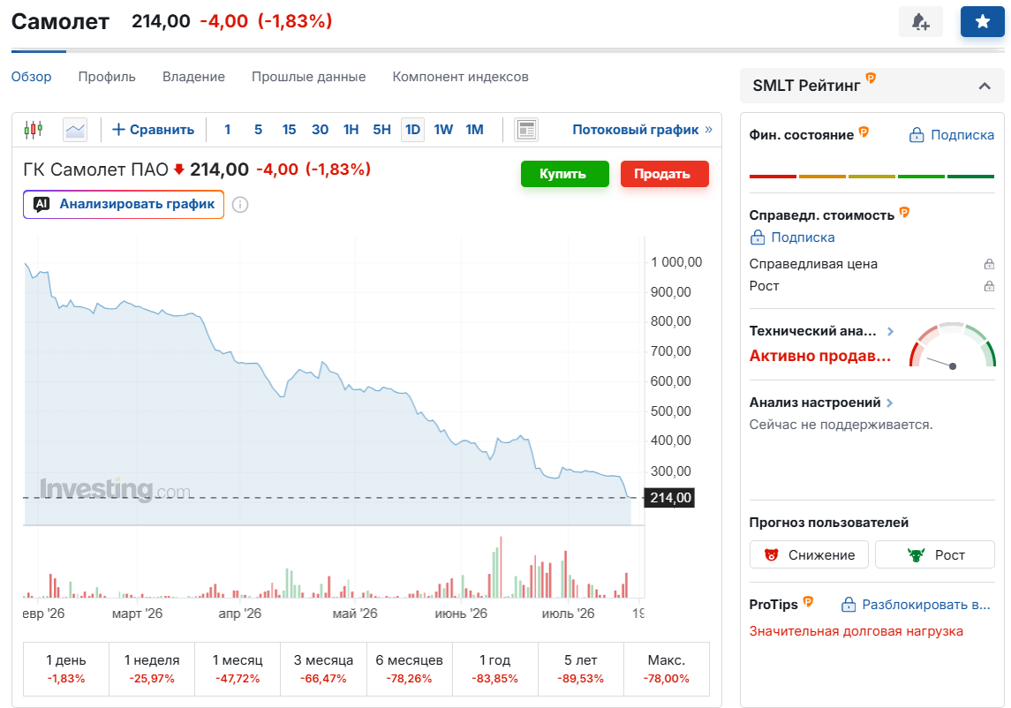Open the Обзор tab
Image resolution: width=1011 pixels, height=708 pixels.
pyautogui.click(x=32, y=77)
